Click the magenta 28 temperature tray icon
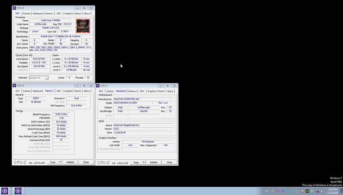The width and height of the screenshot is (343, 195). 278,191
